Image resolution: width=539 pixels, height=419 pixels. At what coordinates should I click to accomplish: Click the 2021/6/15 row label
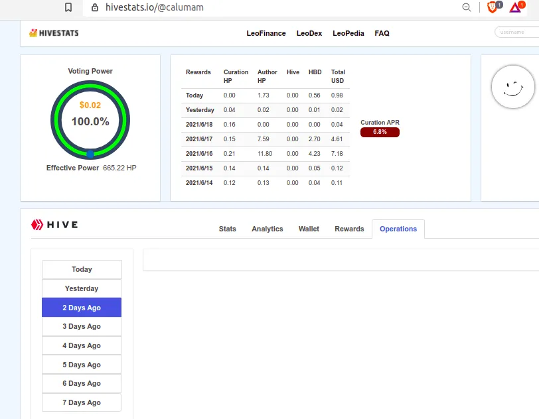coord(199,168)
